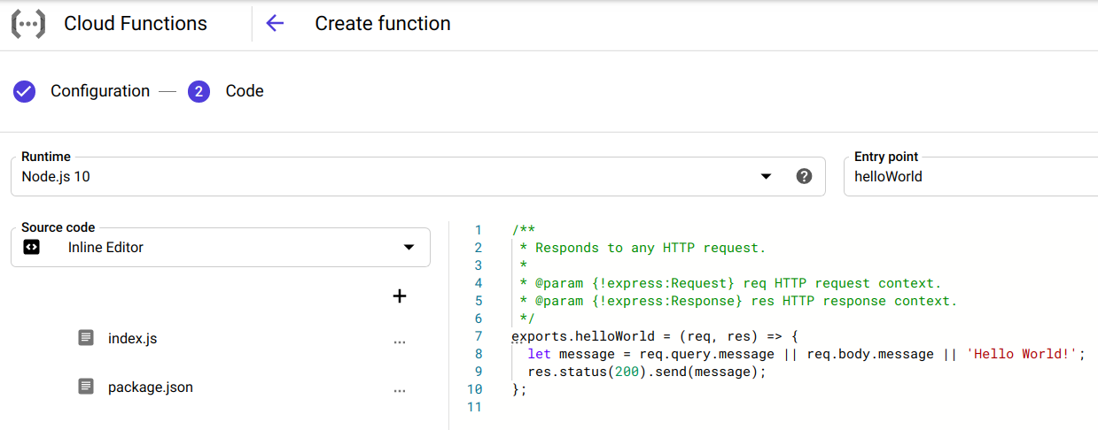Click line number 1 in the editor
Screen dimensions: 1098x430
click(479, 230)
